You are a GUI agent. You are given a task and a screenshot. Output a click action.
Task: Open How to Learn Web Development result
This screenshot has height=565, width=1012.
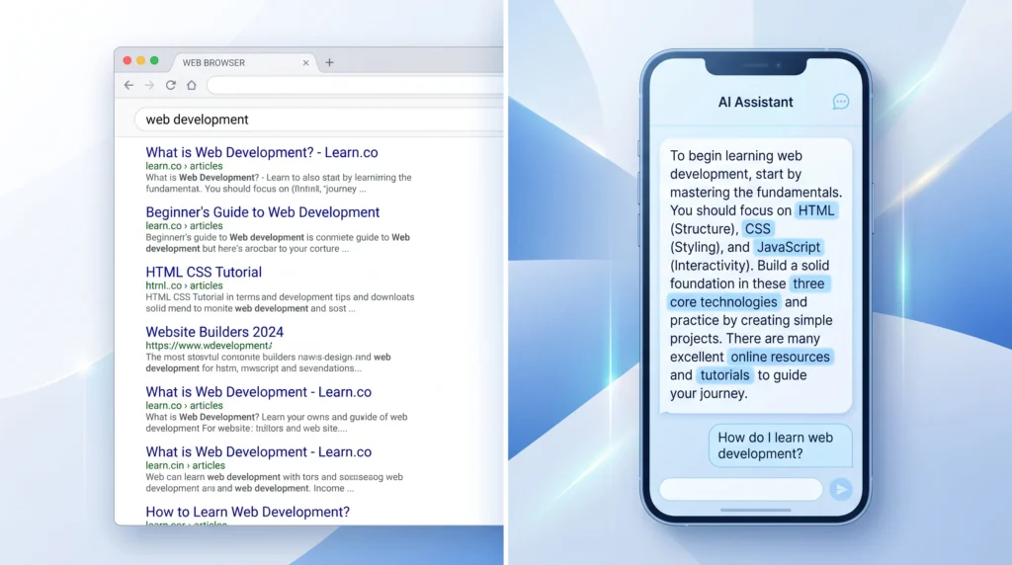[x=247, y=512]
